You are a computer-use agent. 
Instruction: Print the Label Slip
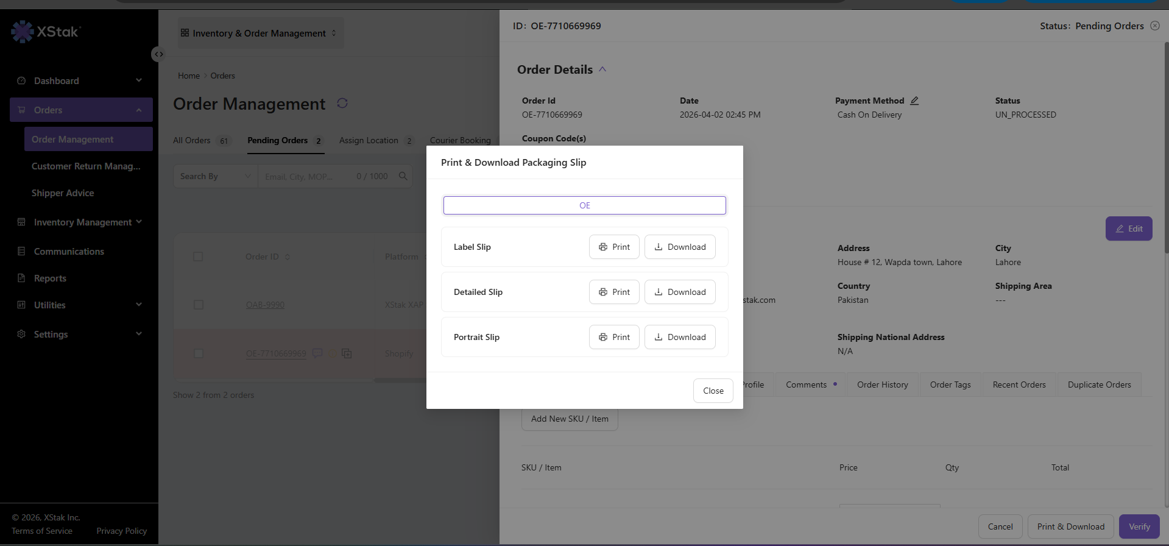tap(614, 247)
